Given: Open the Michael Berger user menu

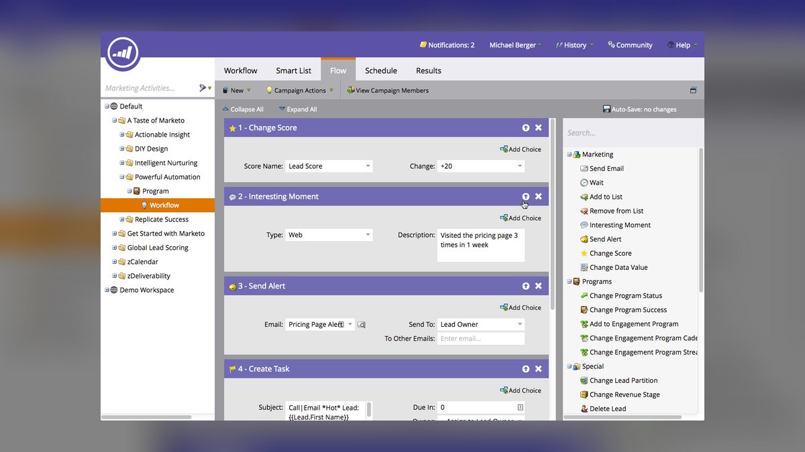Looking at the screenshot, I should [515, 45].
